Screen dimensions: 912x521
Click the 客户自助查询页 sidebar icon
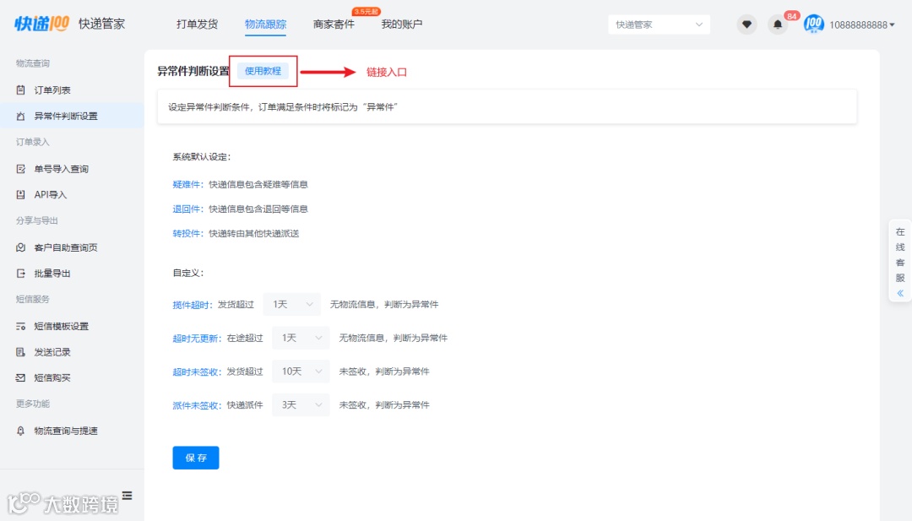click(21, 247)
